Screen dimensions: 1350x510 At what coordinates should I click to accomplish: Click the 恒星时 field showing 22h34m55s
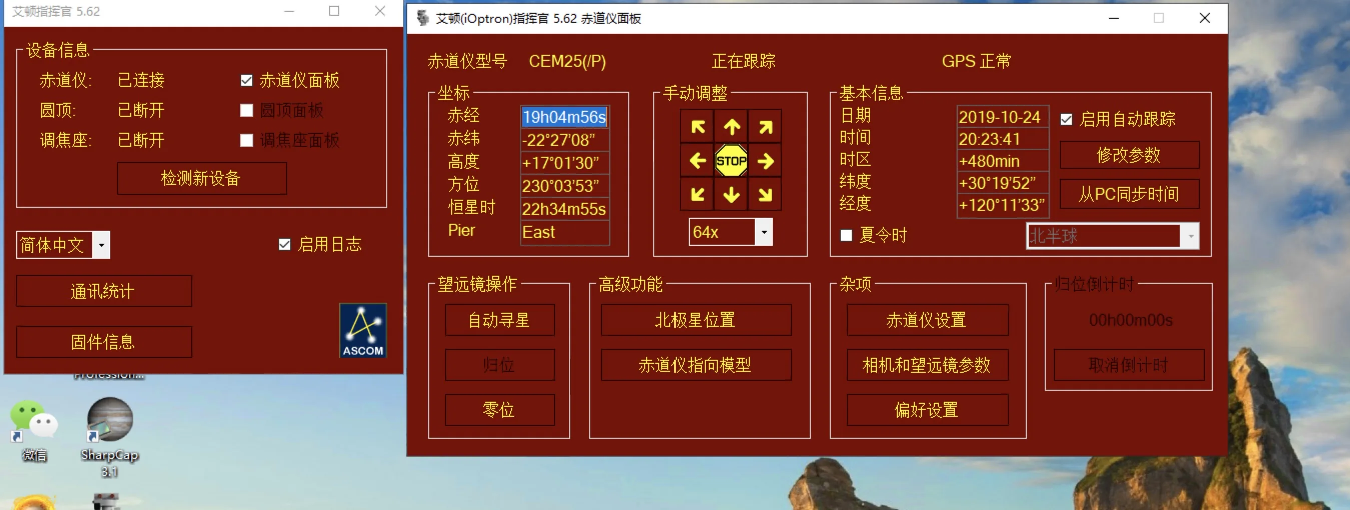click(x=565, y=209)
